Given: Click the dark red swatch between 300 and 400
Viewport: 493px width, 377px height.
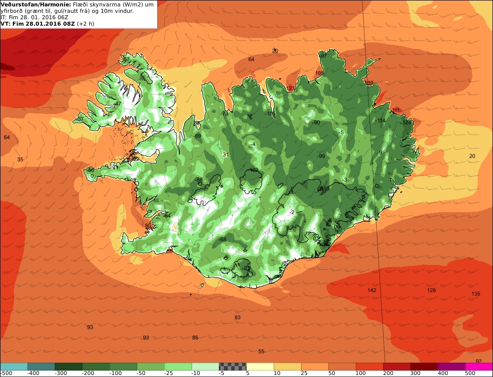Looking at the screenshot, I should pyautogui.click(x=424, y=367).
